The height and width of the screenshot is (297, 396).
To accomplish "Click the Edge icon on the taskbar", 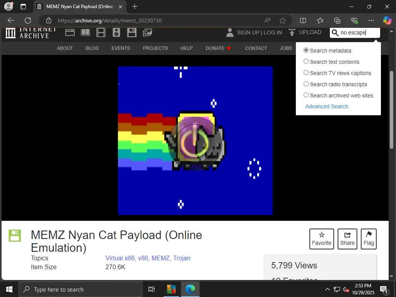I will click(190, 289).
